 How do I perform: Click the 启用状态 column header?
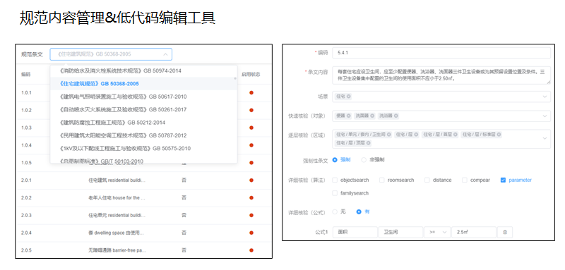pyautogui.click(x=251, y=75)
